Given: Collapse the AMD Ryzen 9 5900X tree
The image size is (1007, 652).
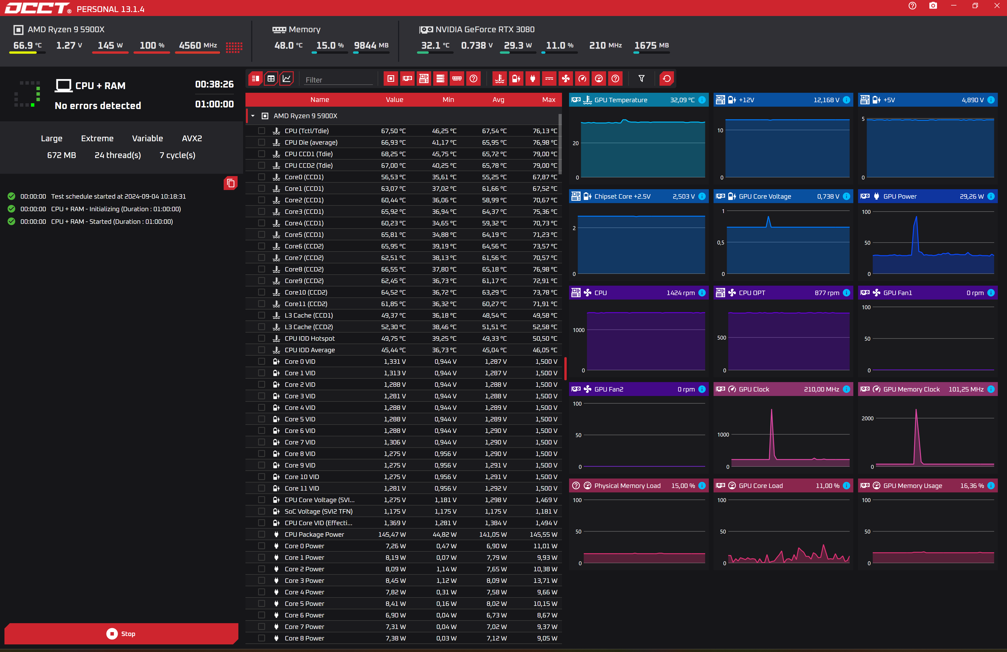Looking at the screenshot, I should click(x=253, y=116).
